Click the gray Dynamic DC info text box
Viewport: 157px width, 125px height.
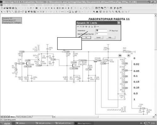pyautogui.click(x=12, y=20)
